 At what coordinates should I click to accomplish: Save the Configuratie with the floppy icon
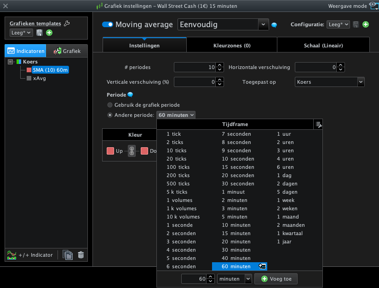click(356, 24)
